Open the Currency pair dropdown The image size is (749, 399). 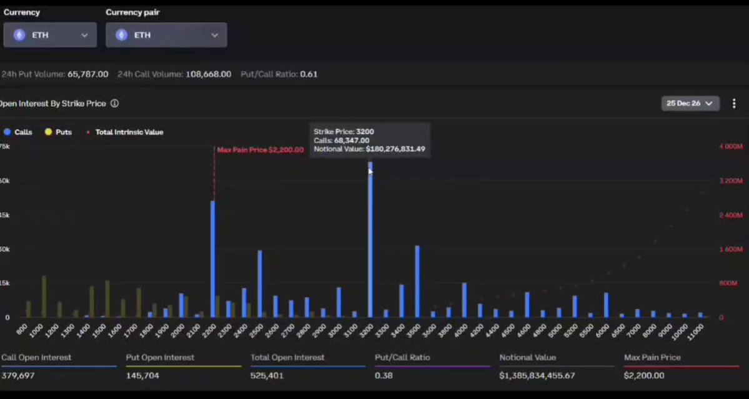166,35
